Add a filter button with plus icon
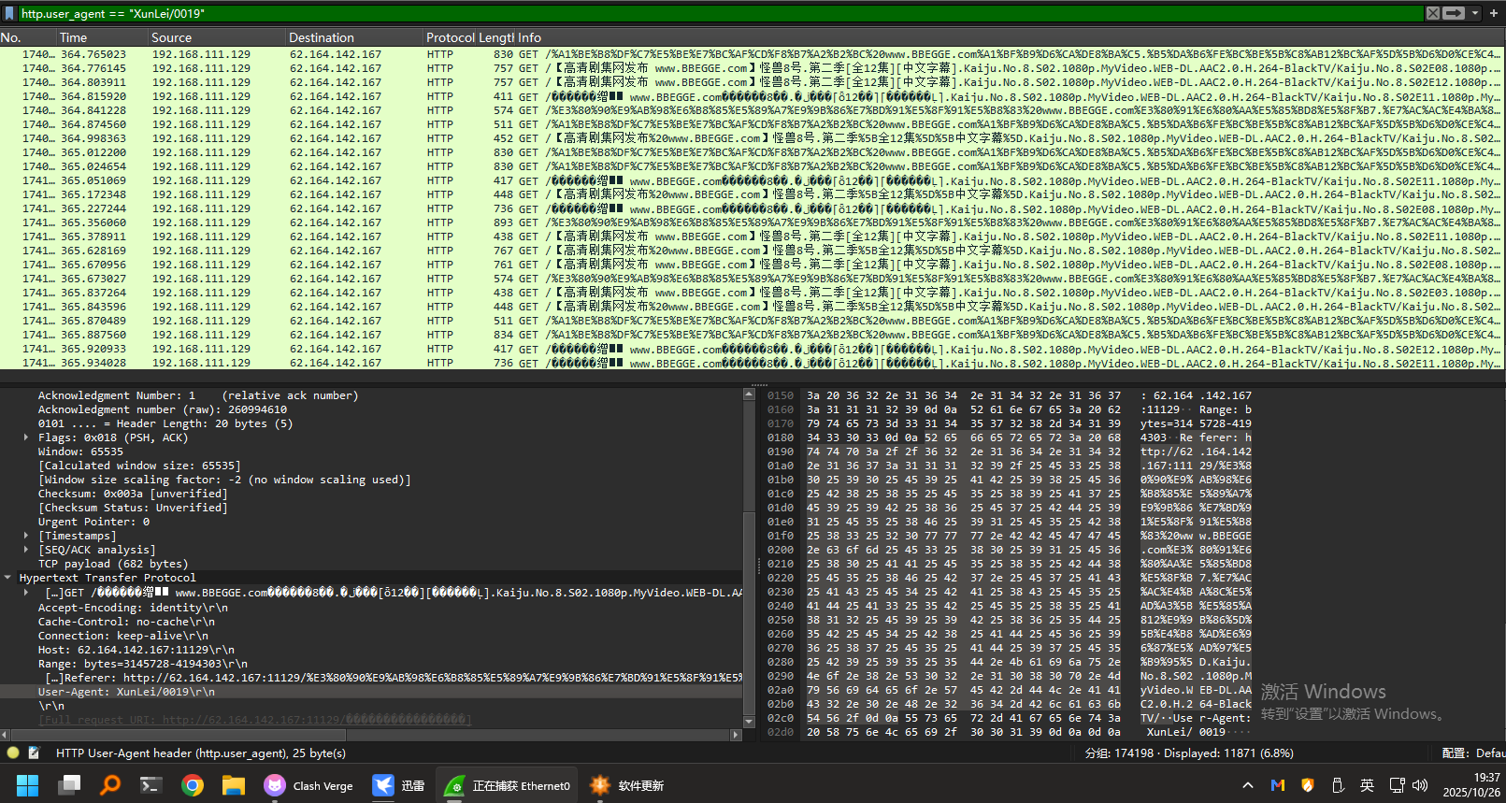Viewport: 1506px width, 803px height. 1496,13
